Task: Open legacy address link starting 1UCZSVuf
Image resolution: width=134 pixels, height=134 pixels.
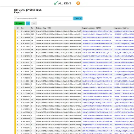Action: tap(97, 47)
